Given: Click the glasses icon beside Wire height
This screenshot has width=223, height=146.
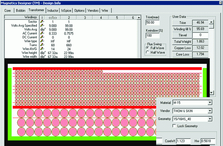Looking at the screenshot, I should pos(43,53).
